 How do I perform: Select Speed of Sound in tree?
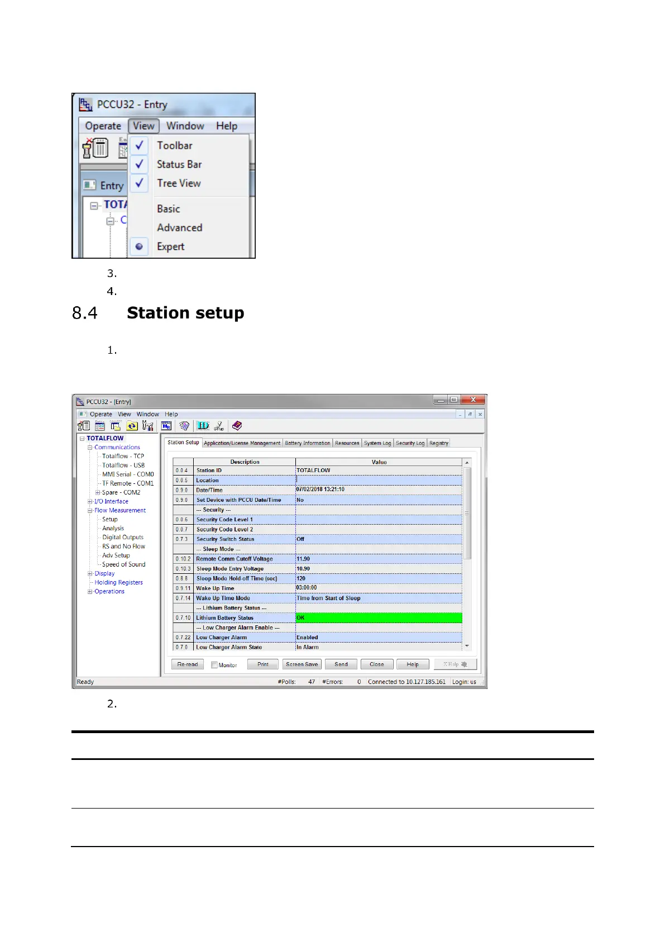coord(123,565)
